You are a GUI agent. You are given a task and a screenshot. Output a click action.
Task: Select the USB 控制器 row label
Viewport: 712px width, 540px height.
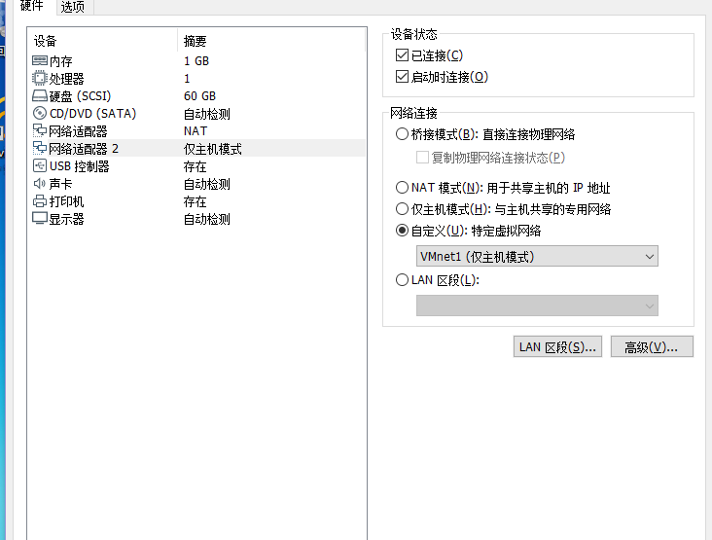point(79,166)
